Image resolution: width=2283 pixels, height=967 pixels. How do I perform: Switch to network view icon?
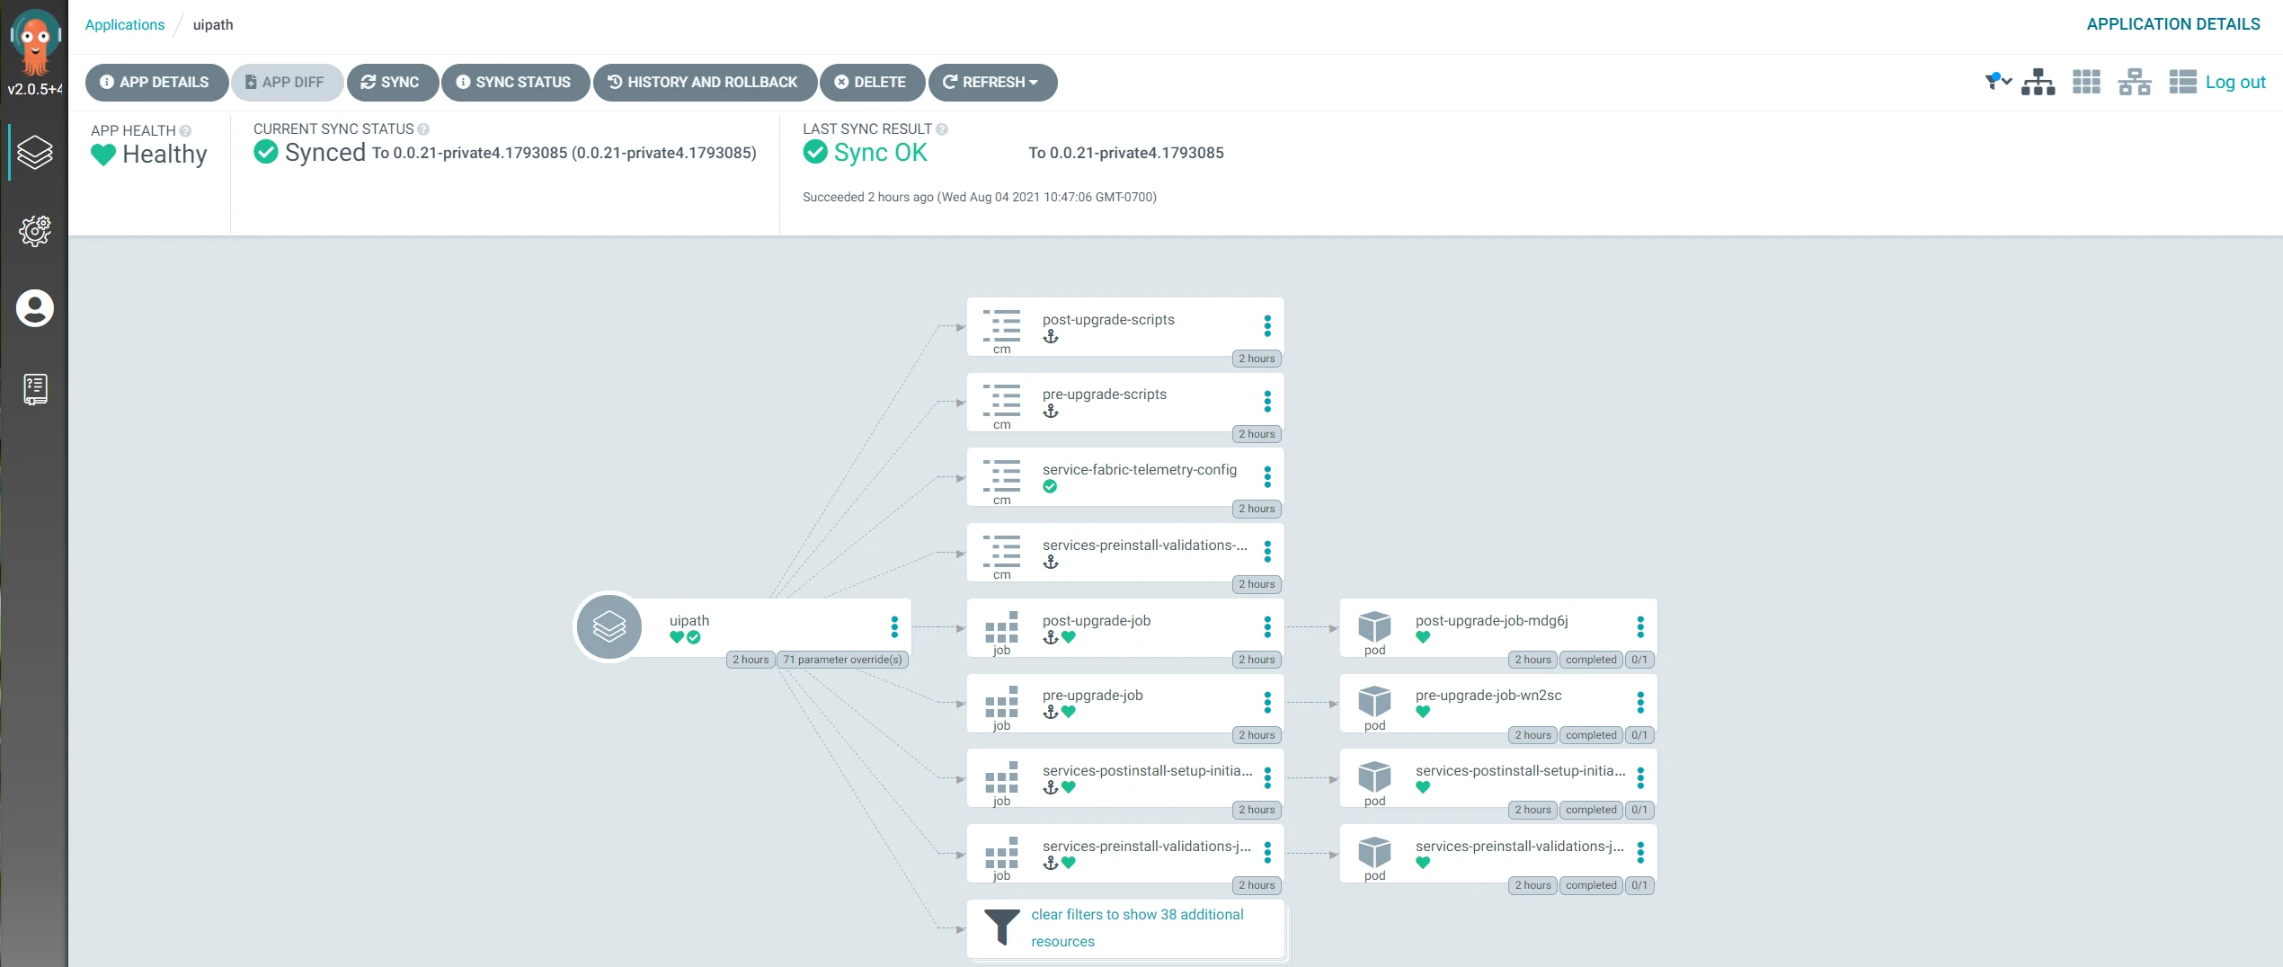[x=2135, y=82]
